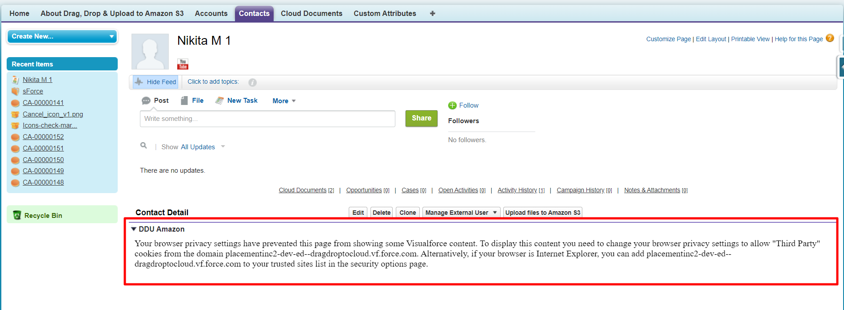Click the Delete button
The width and height of the screenshot is (844, 310).
click(x=382, y=213)
